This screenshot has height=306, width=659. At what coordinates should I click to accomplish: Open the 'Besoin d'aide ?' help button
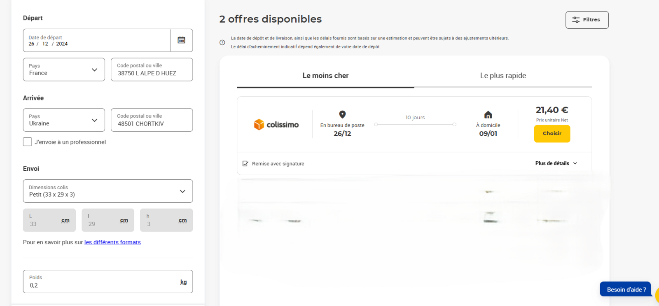[626, 290]
